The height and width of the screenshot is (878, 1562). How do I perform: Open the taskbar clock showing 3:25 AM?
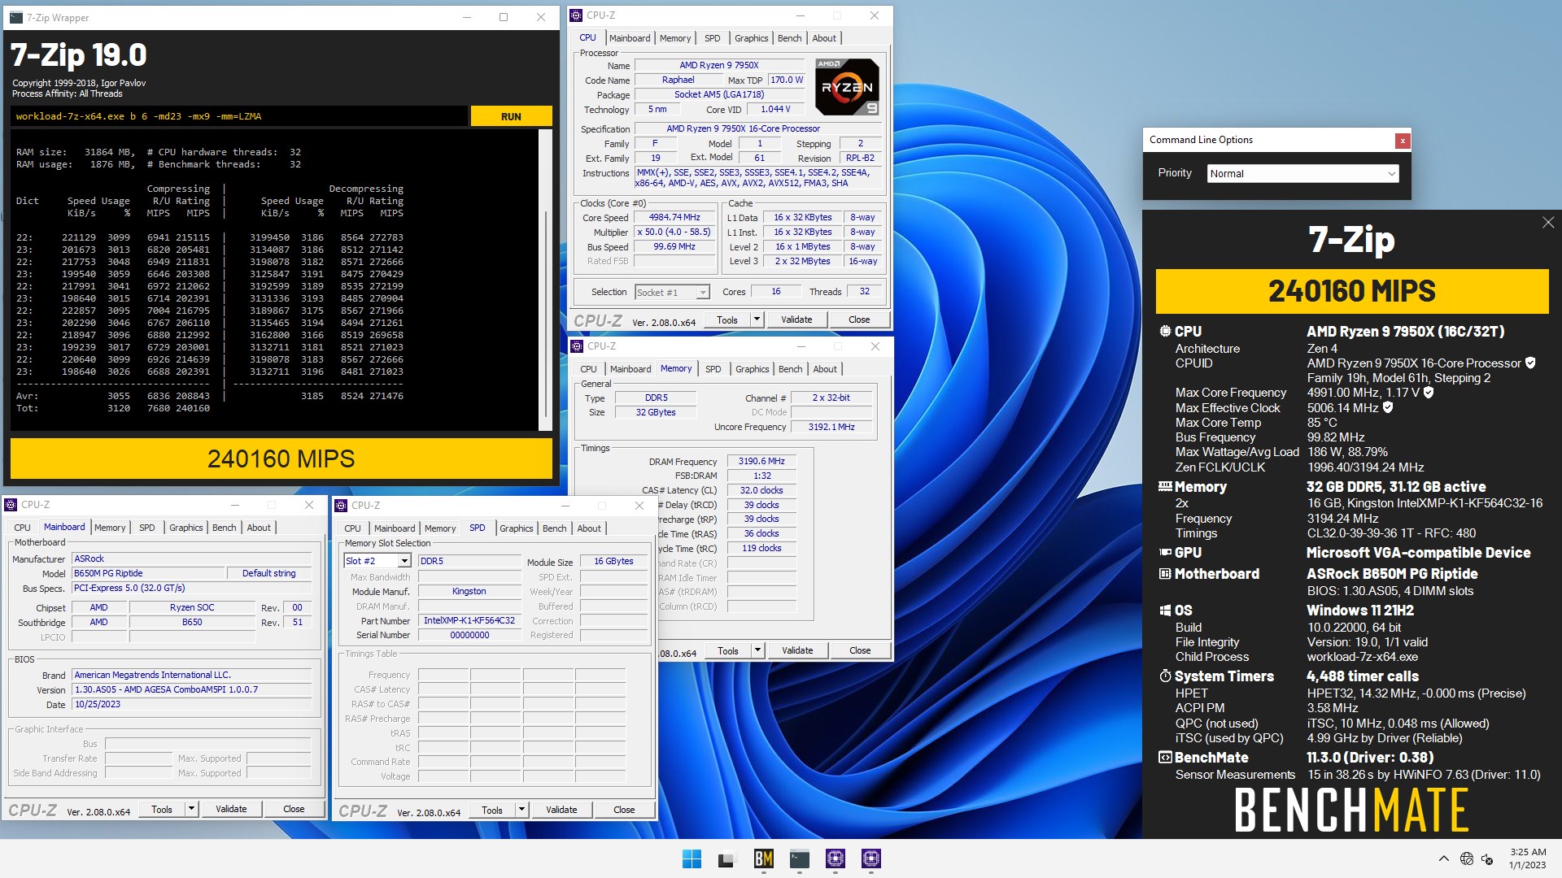tap(1527, 858)
